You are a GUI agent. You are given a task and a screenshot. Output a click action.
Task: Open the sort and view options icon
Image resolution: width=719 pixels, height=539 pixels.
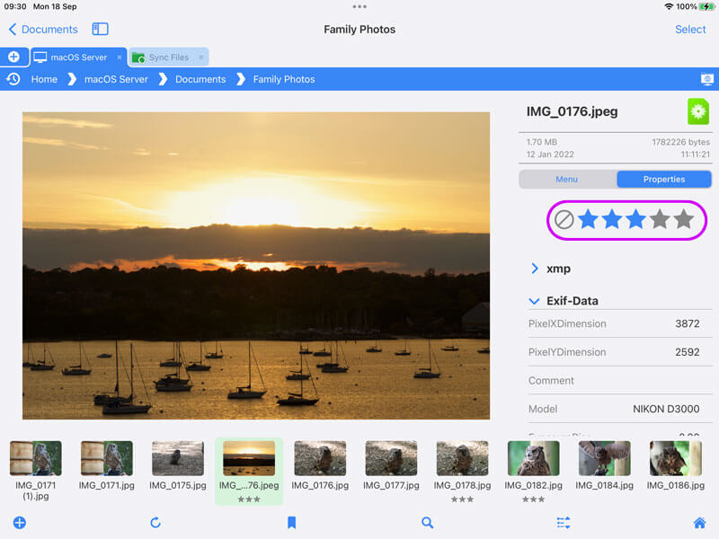(564, 523)
